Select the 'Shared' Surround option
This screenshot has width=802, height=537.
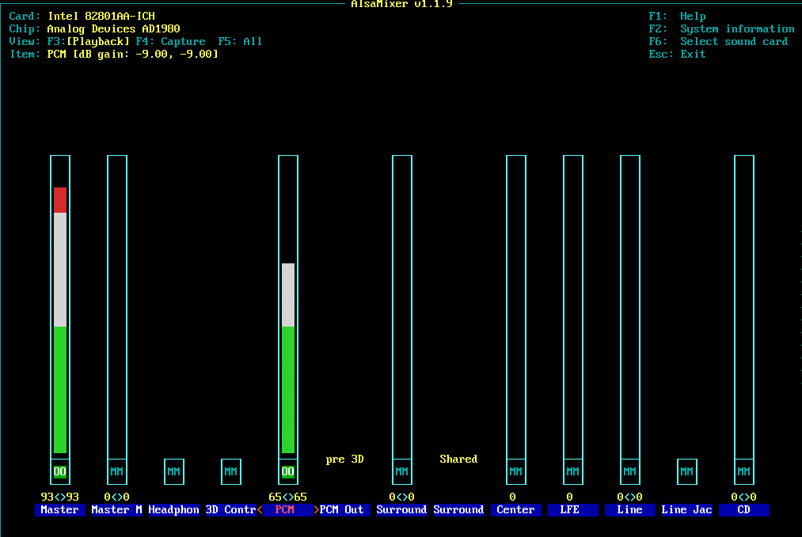[x=458, y=459]
